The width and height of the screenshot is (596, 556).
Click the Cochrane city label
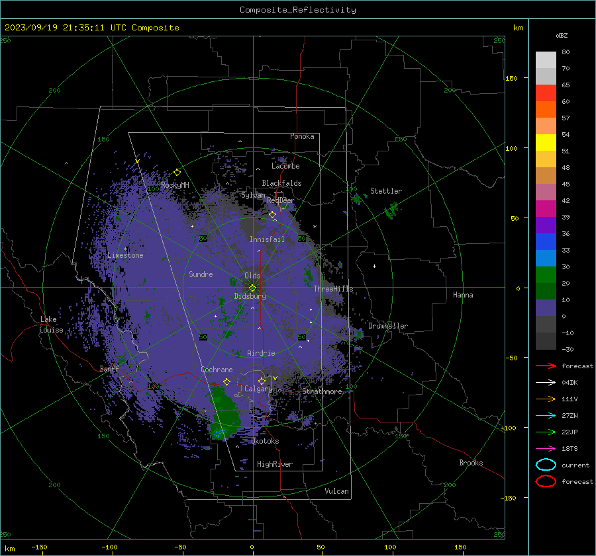(x=217, y=370)
